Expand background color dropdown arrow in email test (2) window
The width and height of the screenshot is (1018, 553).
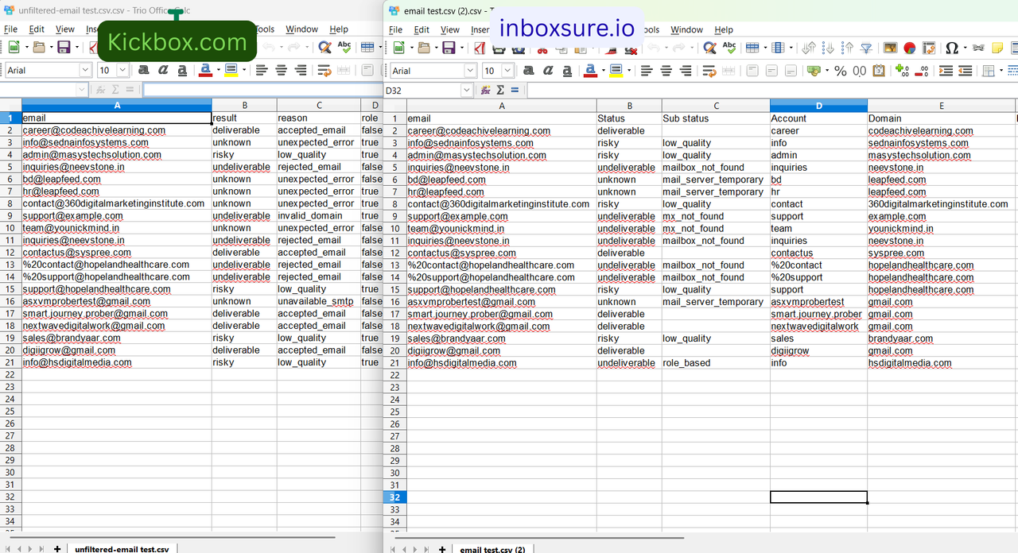tap(629, 71)
